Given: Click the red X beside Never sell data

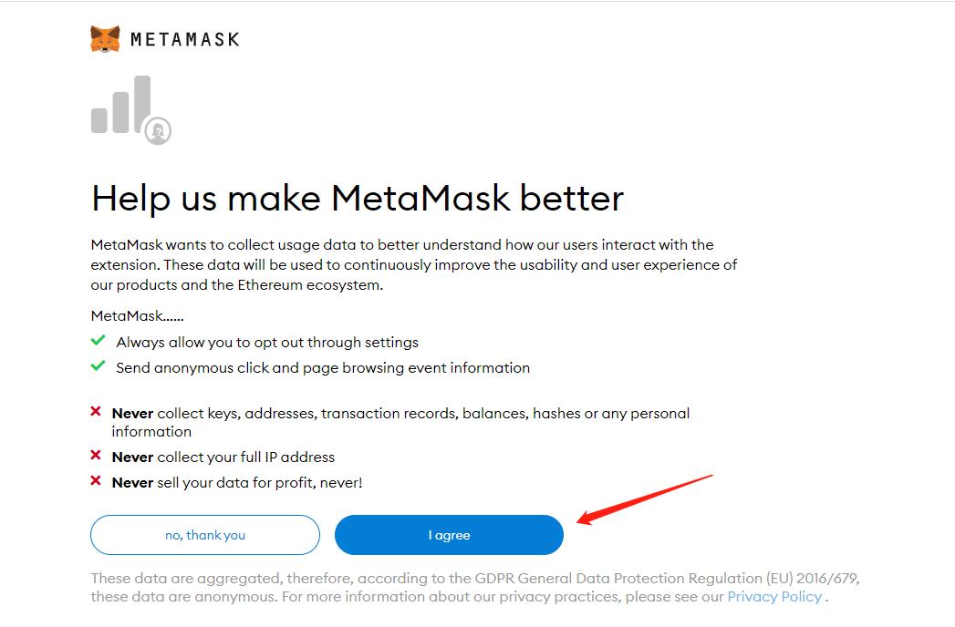Looking at the screenshot, I should point(95,482).
